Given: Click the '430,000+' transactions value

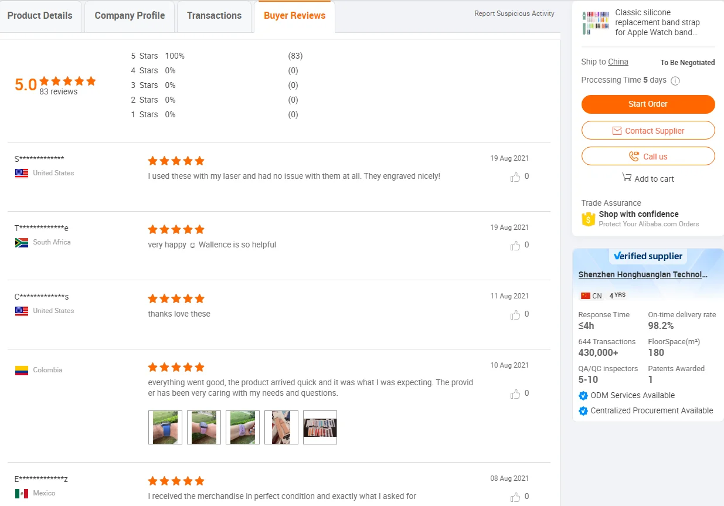Looking at the screenshot, I should pyautogui.click(x=598, y=352).
